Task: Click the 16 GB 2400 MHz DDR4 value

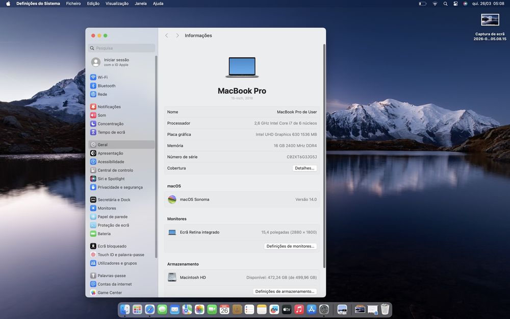Action: click(295, 145)
